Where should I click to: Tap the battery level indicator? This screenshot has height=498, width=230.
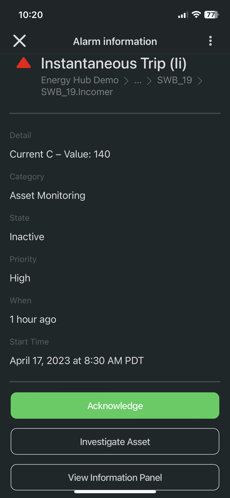coord(211,15)
